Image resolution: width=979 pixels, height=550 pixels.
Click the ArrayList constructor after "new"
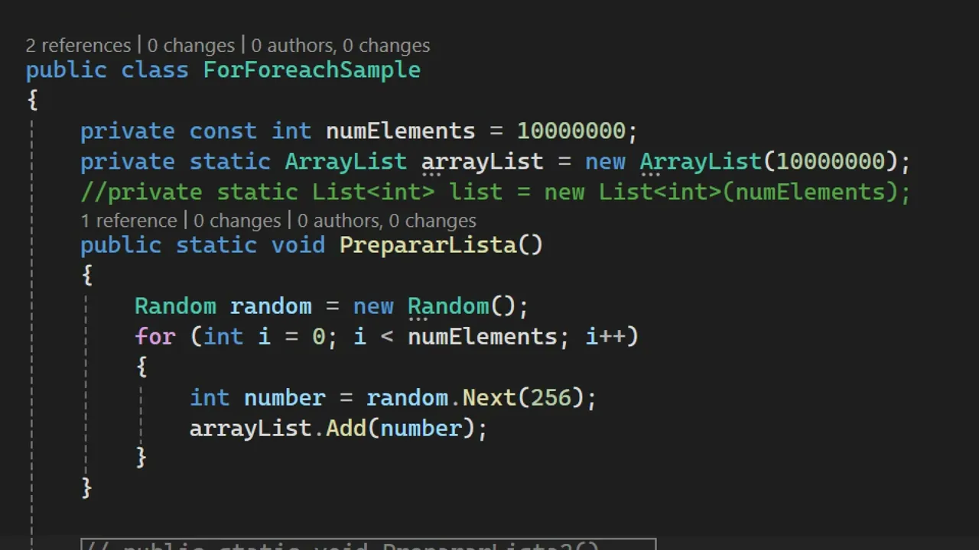tap(701, 162)
